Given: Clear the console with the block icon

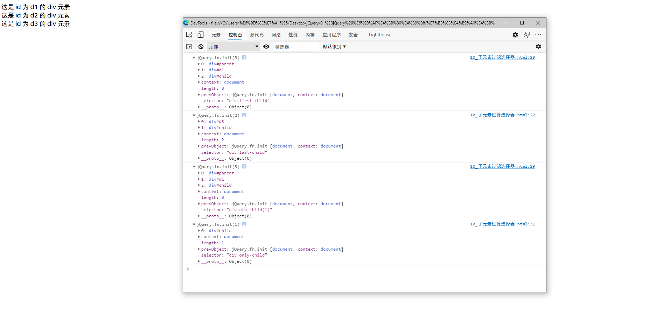Looking at the screenshot, I should 201,46.
